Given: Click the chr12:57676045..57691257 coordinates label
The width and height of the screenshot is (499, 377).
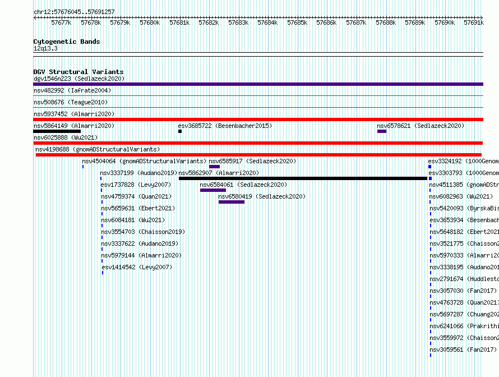Looking at the screenshot, I should click(74, 12).
